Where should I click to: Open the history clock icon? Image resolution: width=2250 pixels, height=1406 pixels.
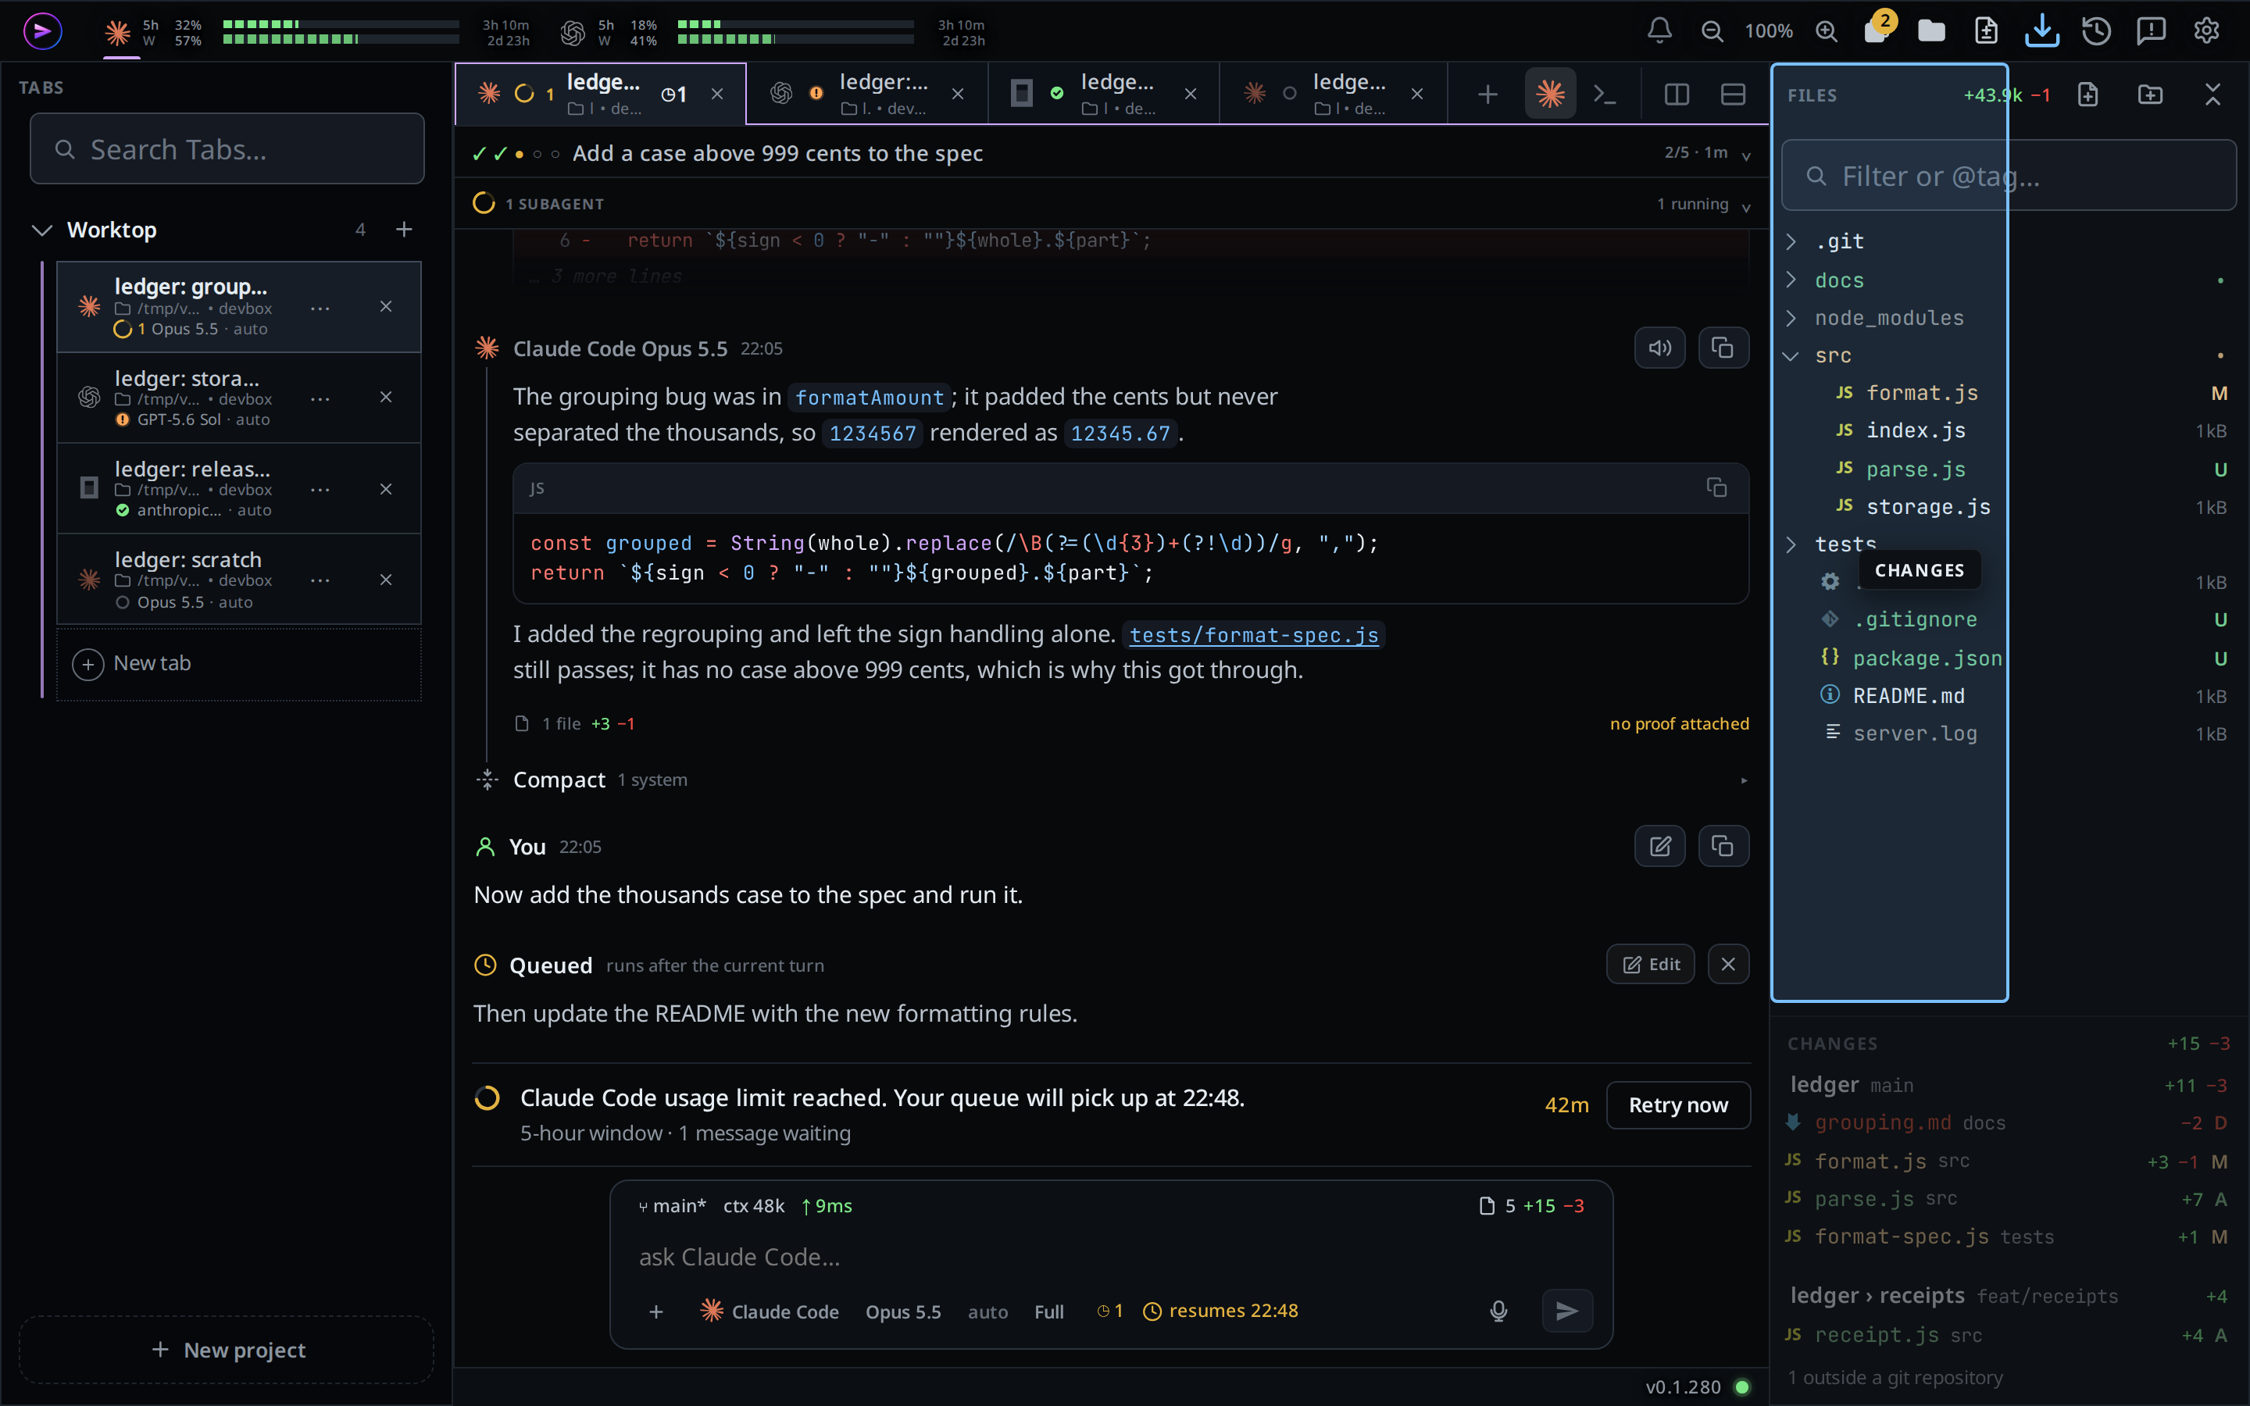point(2095,30)
